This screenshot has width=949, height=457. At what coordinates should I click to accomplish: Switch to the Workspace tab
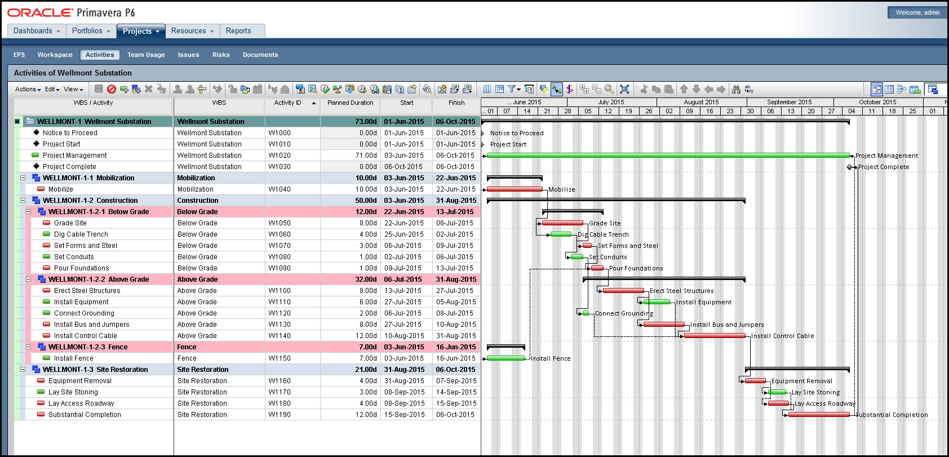tap(55, 55)
